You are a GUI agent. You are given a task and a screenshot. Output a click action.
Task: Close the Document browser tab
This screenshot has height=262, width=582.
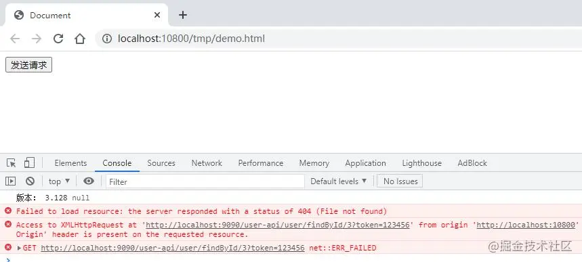click(x=157, y=15)
